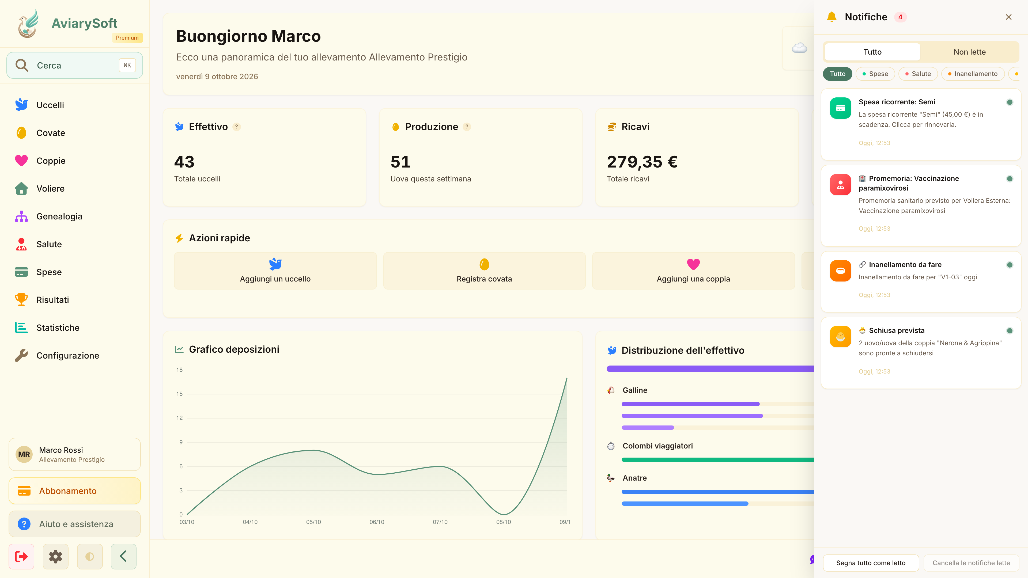Click Cancella le notifiche lette
The image size is (1028, 578).
point(971,563)
